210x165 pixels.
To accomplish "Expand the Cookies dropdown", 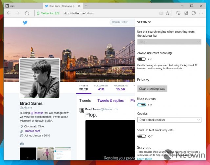I will tap(169, 120).
